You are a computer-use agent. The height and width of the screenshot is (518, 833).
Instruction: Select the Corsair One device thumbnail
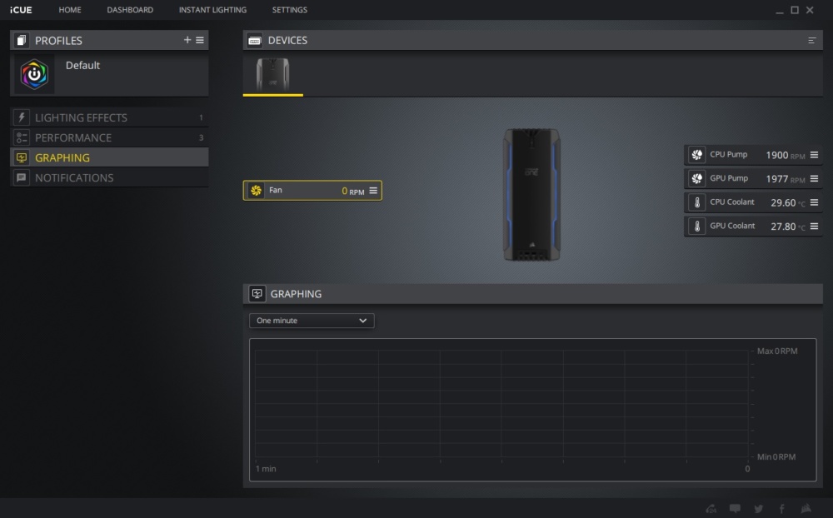point(272,74)
